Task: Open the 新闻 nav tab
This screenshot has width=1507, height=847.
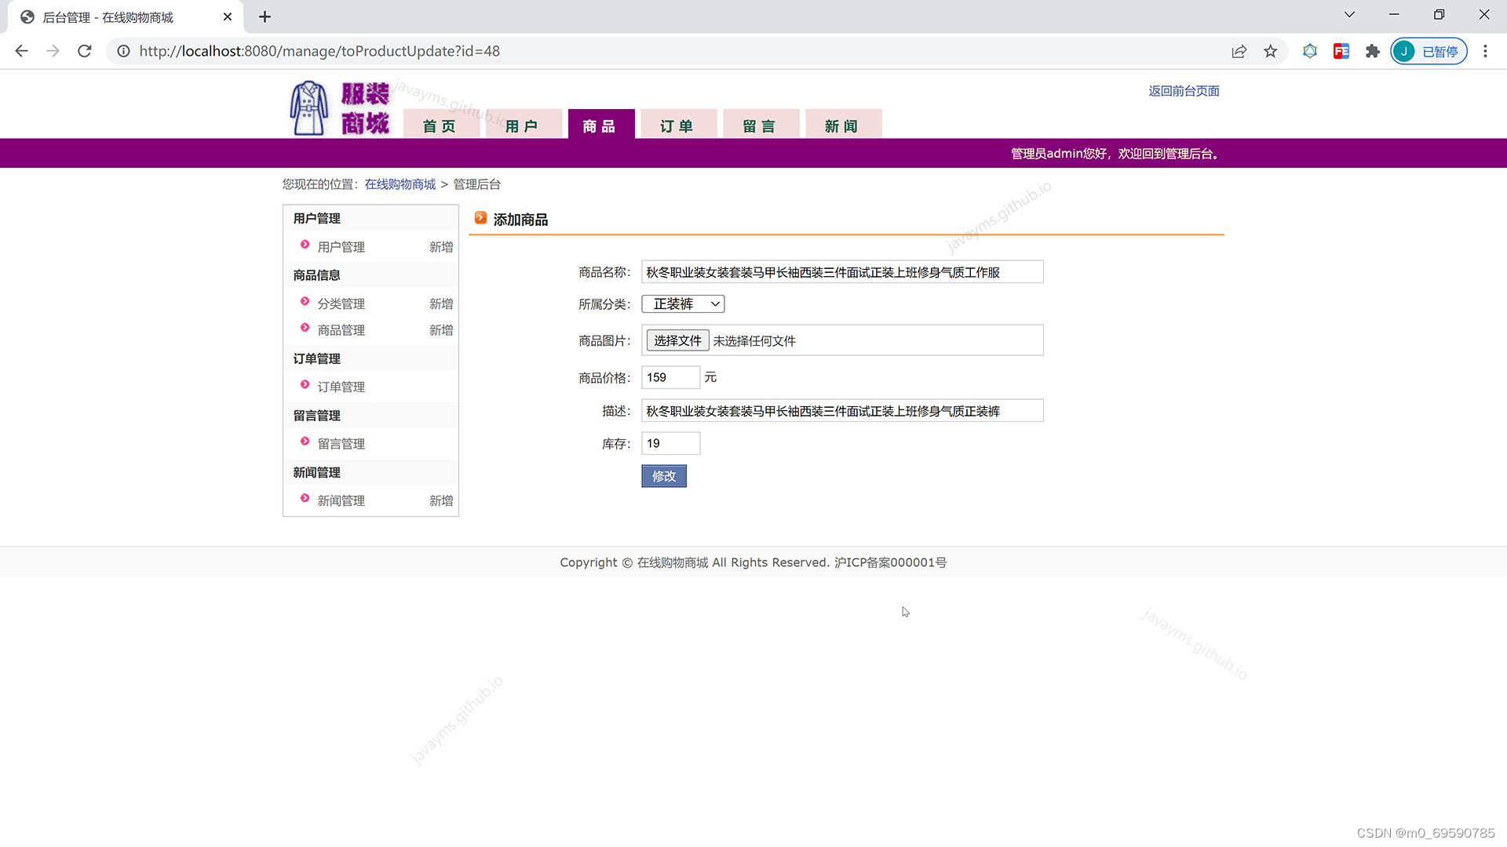Action: (x=843, y=125)
